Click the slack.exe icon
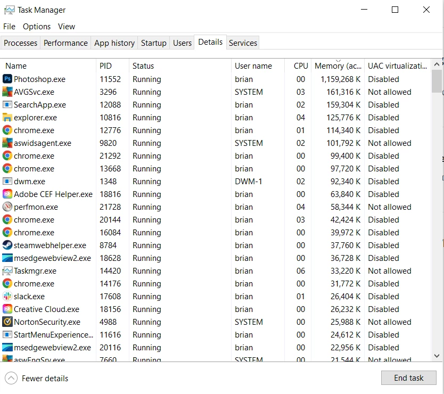Viewport: 444px width, 394px height. [x=7, y=296]
